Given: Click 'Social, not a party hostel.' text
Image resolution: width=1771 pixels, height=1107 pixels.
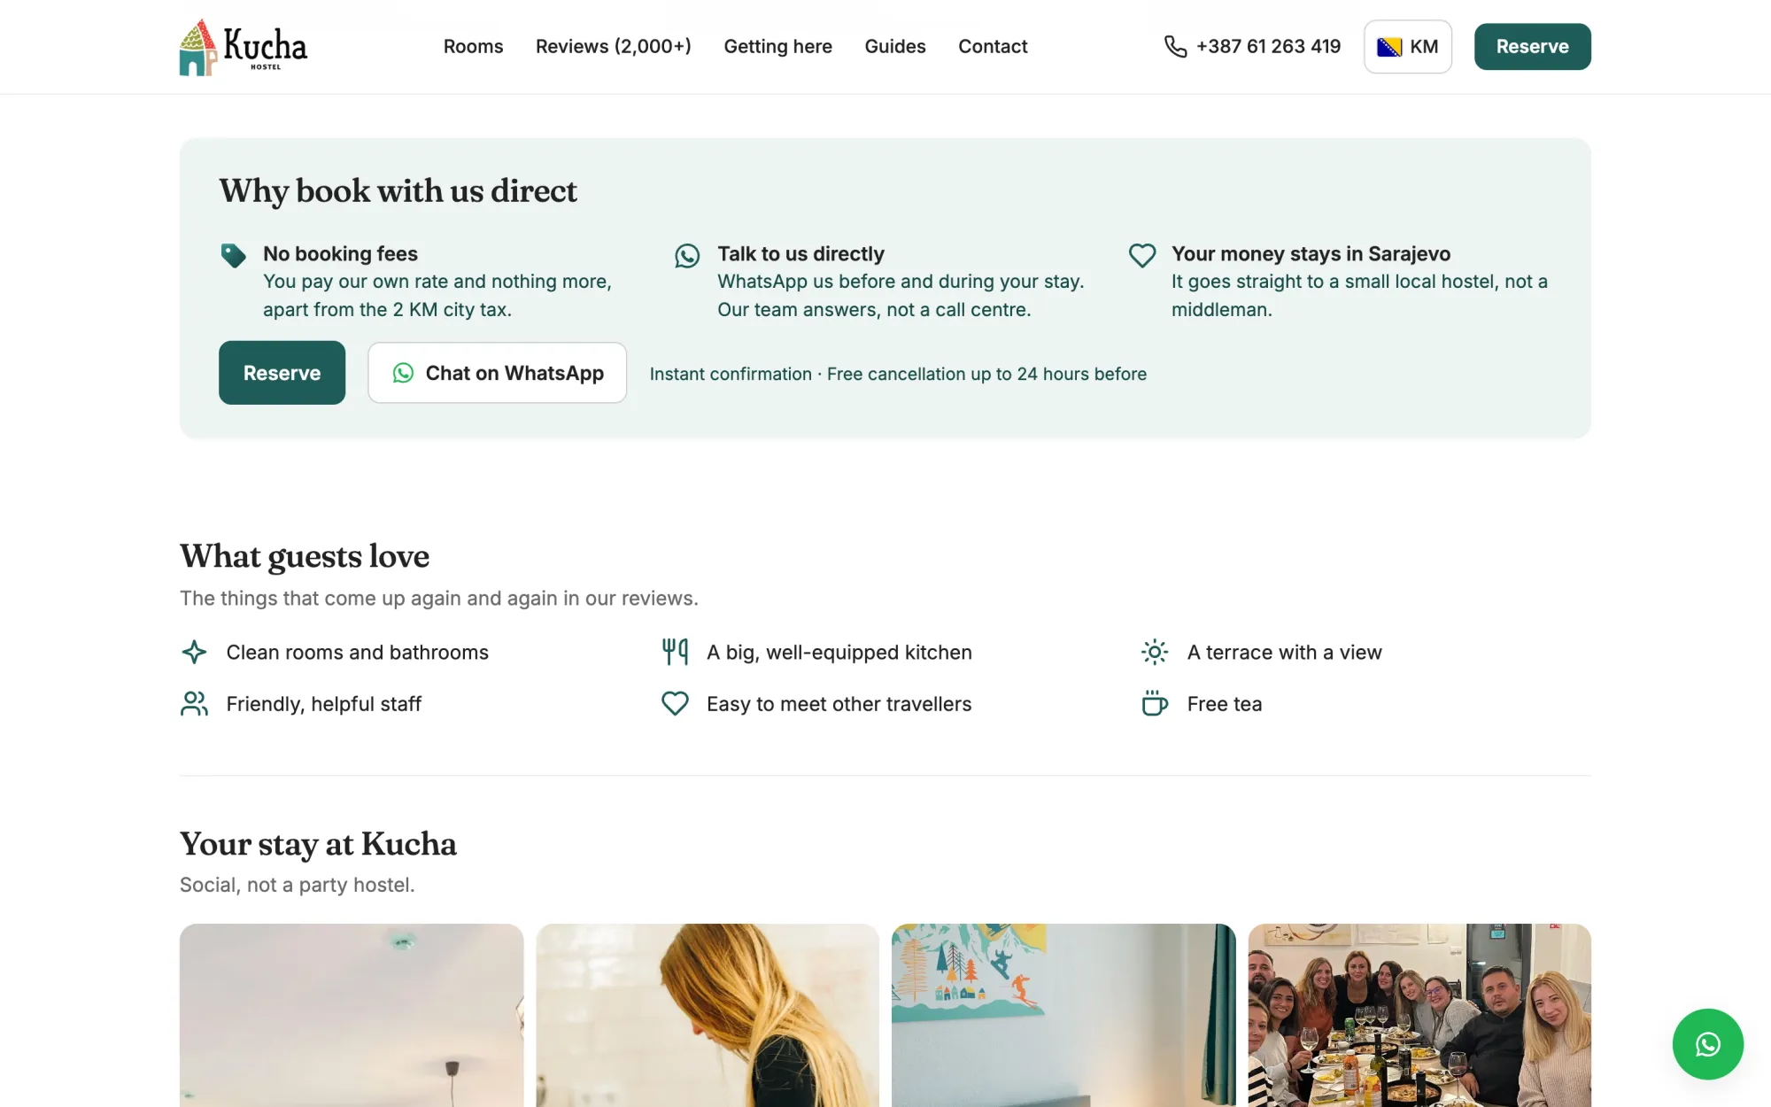Looking at the screenshot, I should pos(298,886).
